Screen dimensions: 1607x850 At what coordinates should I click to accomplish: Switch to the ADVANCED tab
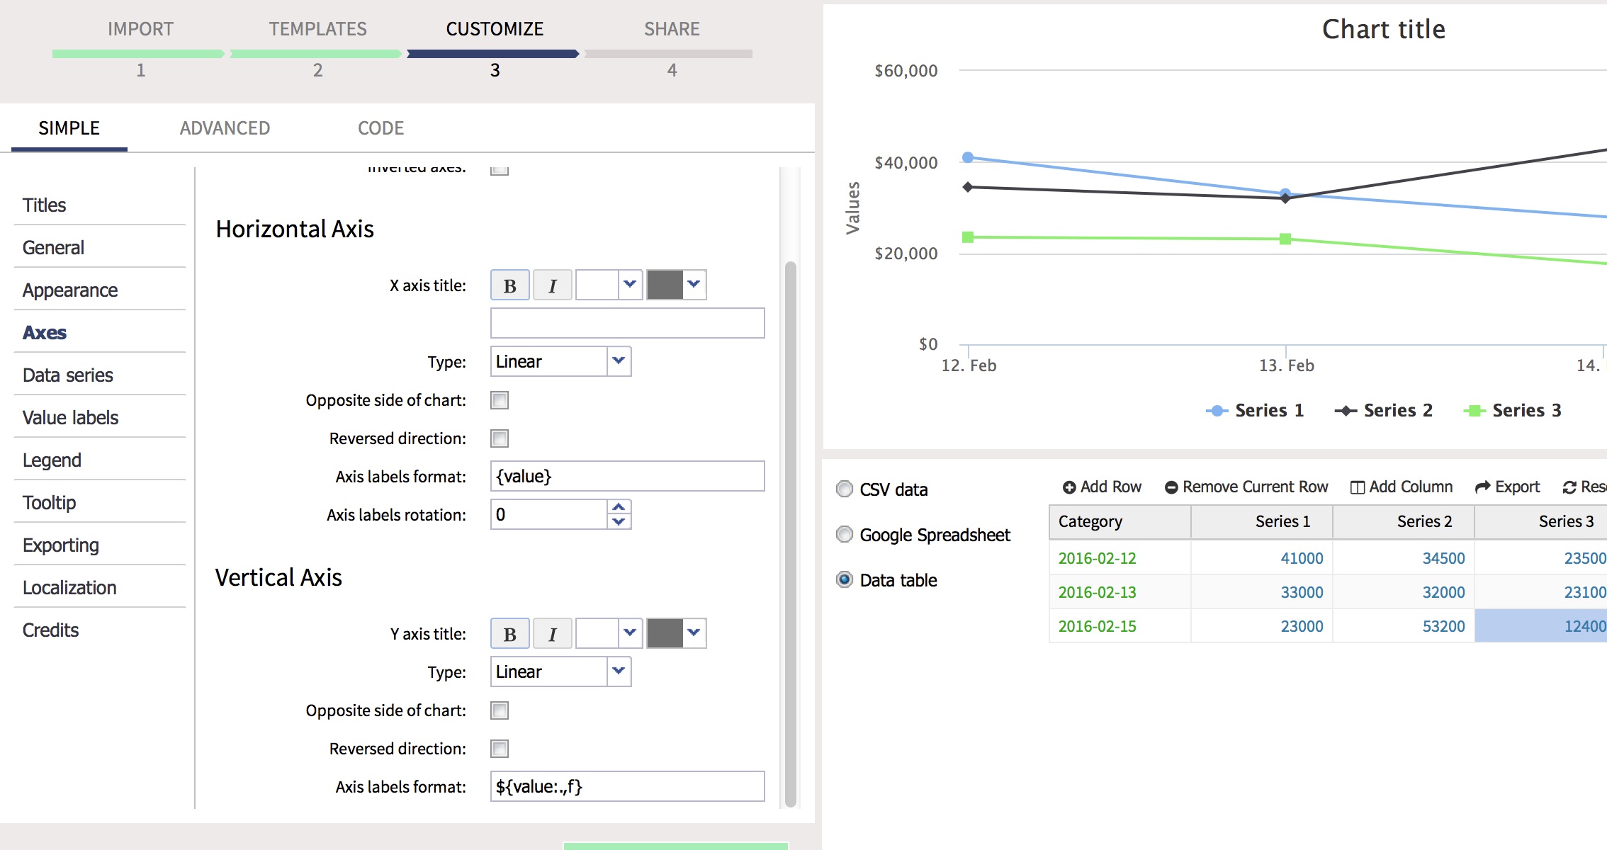coord(225,128)
